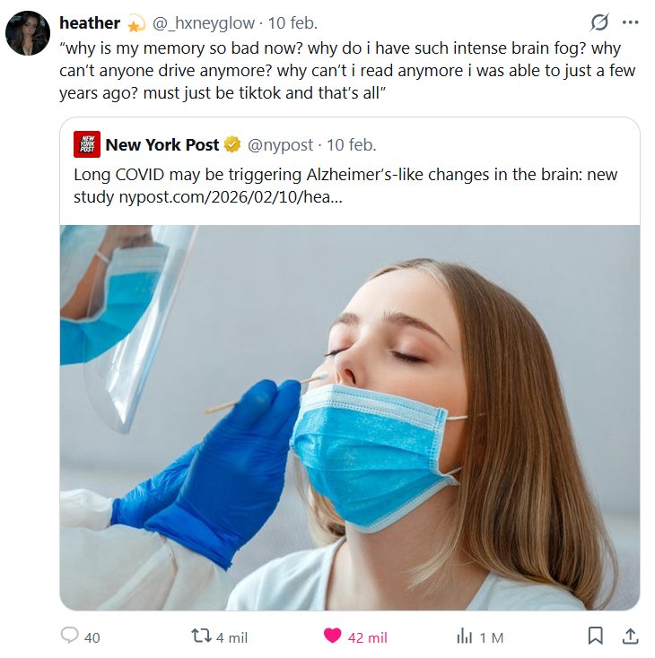Click the reply speech bubble icon

(x=70, y=636)
